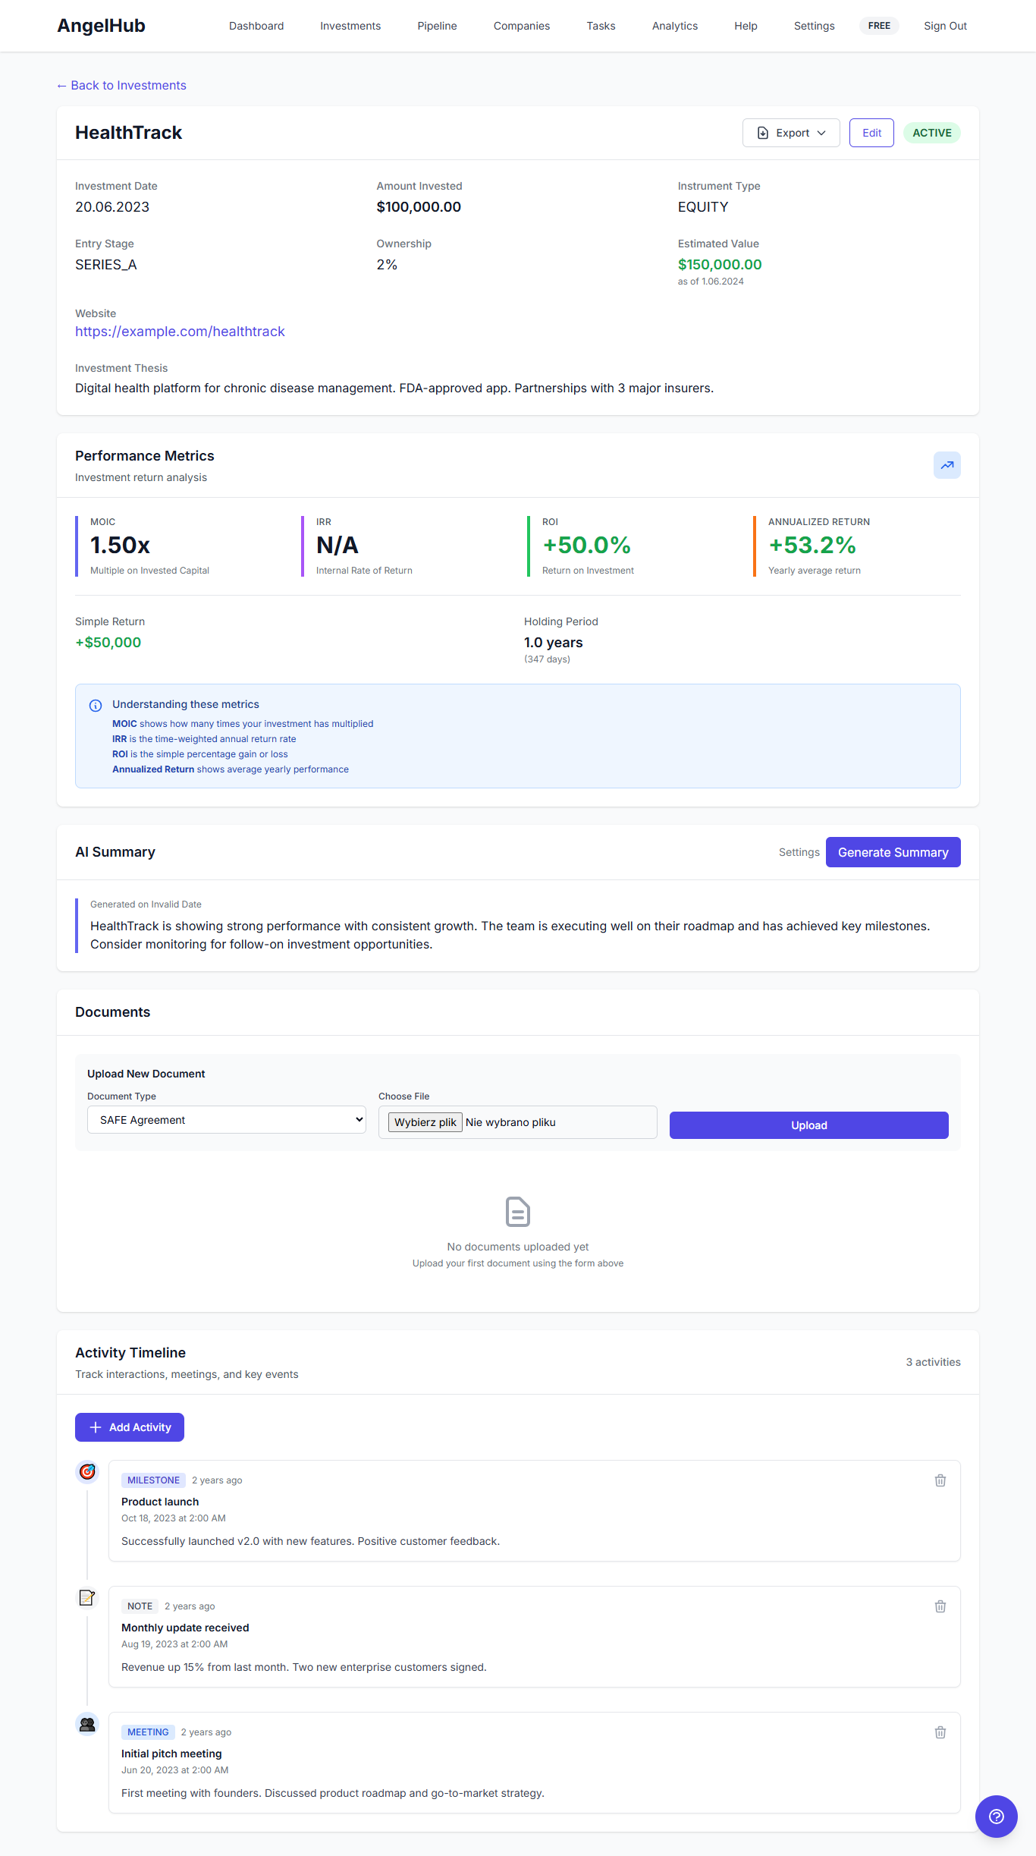Delete the Product launch activity
The height and width of the screenshot is (1856, 1036).
(x=940, y=1480)
